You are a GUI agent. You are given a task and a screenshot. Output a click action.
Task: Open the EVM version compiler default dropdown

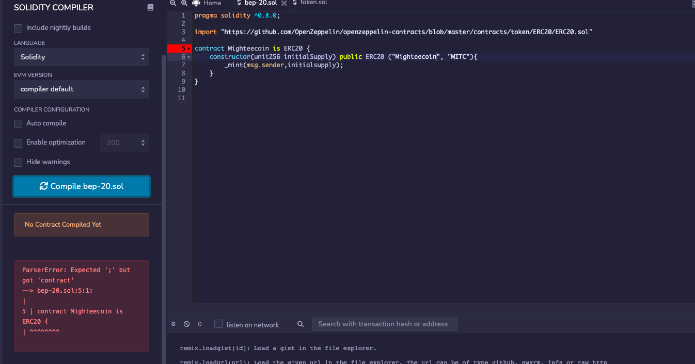(x=82, y=89)
